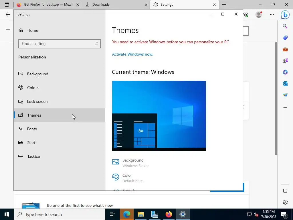Open Colors personalization settings
Viewport: 293px width, 220px height.
(x=60, y=88)
